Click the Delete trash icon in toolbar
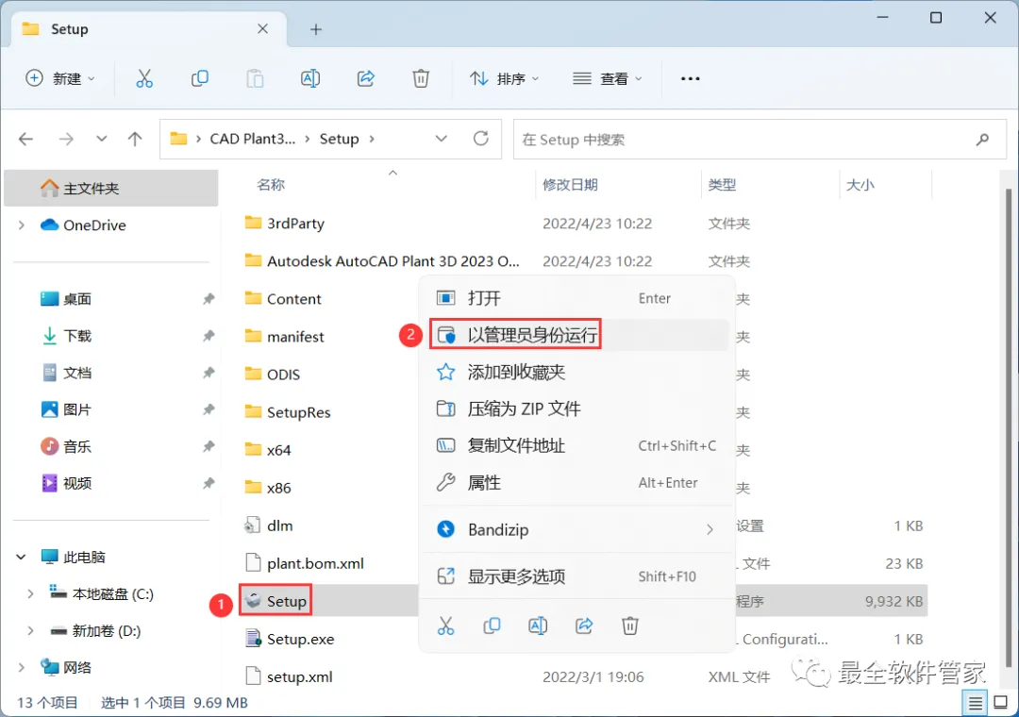The width and height of the screenshot is (1019, 717). (421, 78)
